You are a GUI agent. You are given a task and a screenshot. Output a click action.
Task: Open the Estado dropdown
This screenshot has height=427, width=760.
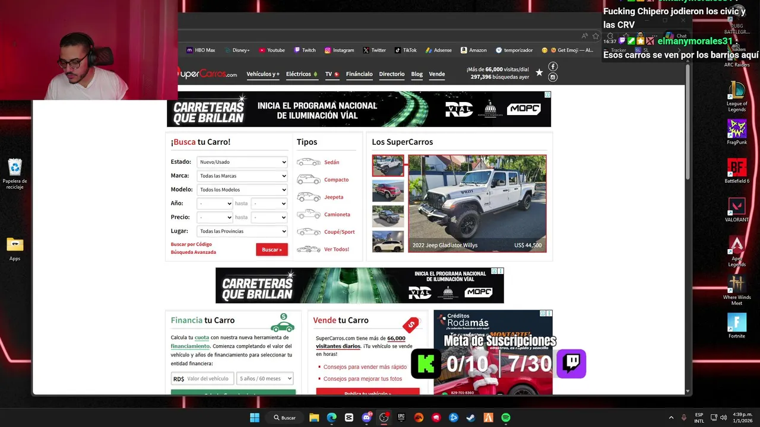click(242, 162)
